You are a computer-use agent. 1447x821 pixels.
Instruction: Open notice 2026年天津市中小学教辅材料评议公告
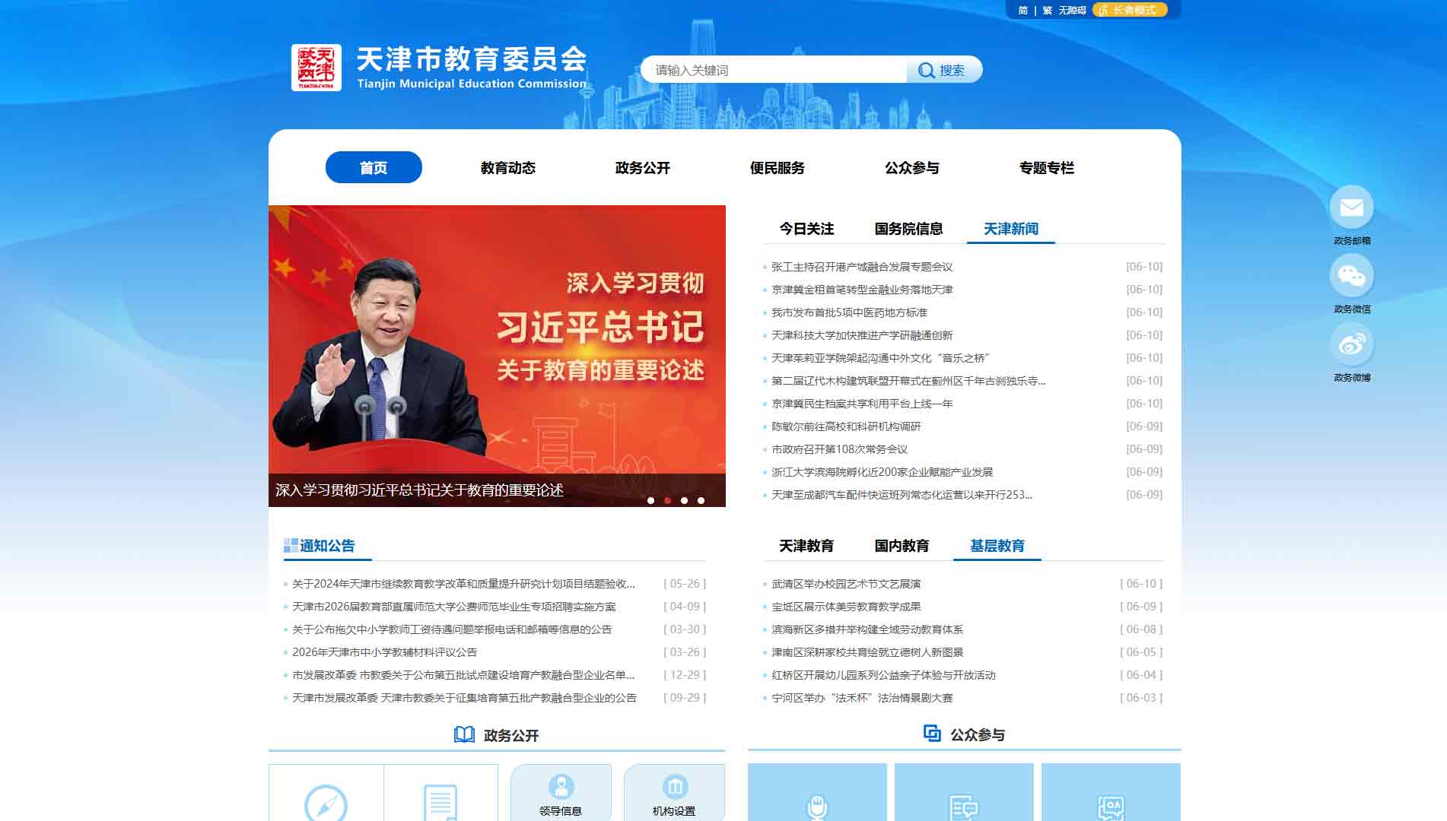[x=385, y=652]
